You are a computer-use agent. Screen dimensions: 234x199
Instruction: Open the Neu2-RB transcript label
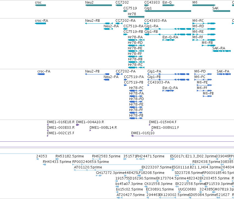click(x=92, y=21)
